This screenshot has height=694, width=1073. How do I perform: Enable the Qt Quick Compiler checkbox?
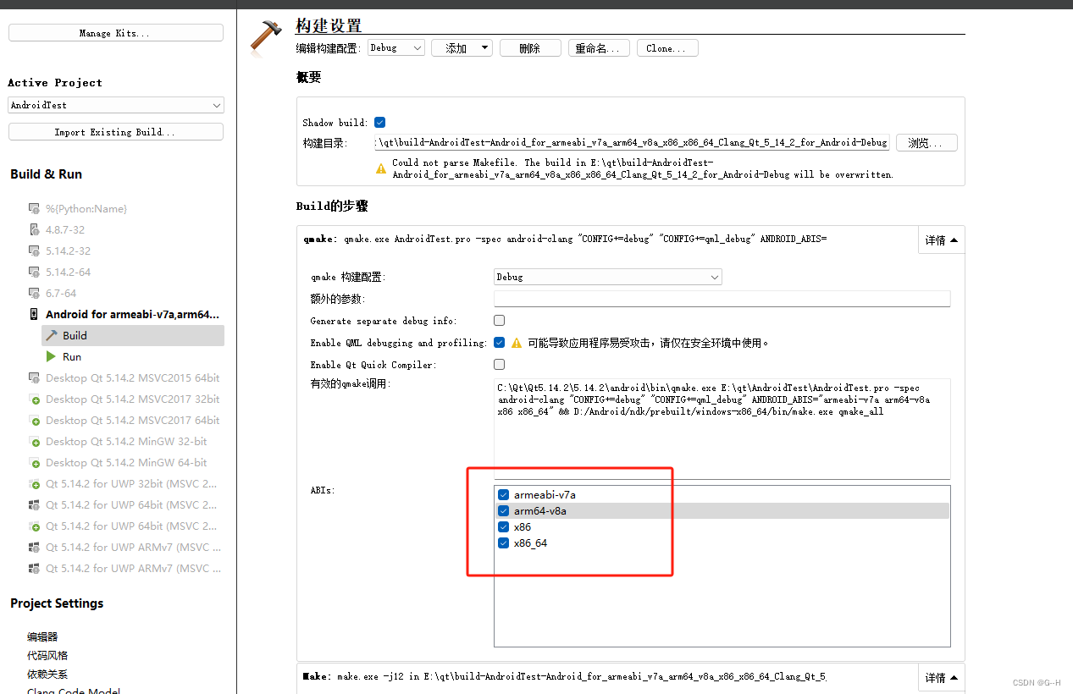(x=499, y=364)
